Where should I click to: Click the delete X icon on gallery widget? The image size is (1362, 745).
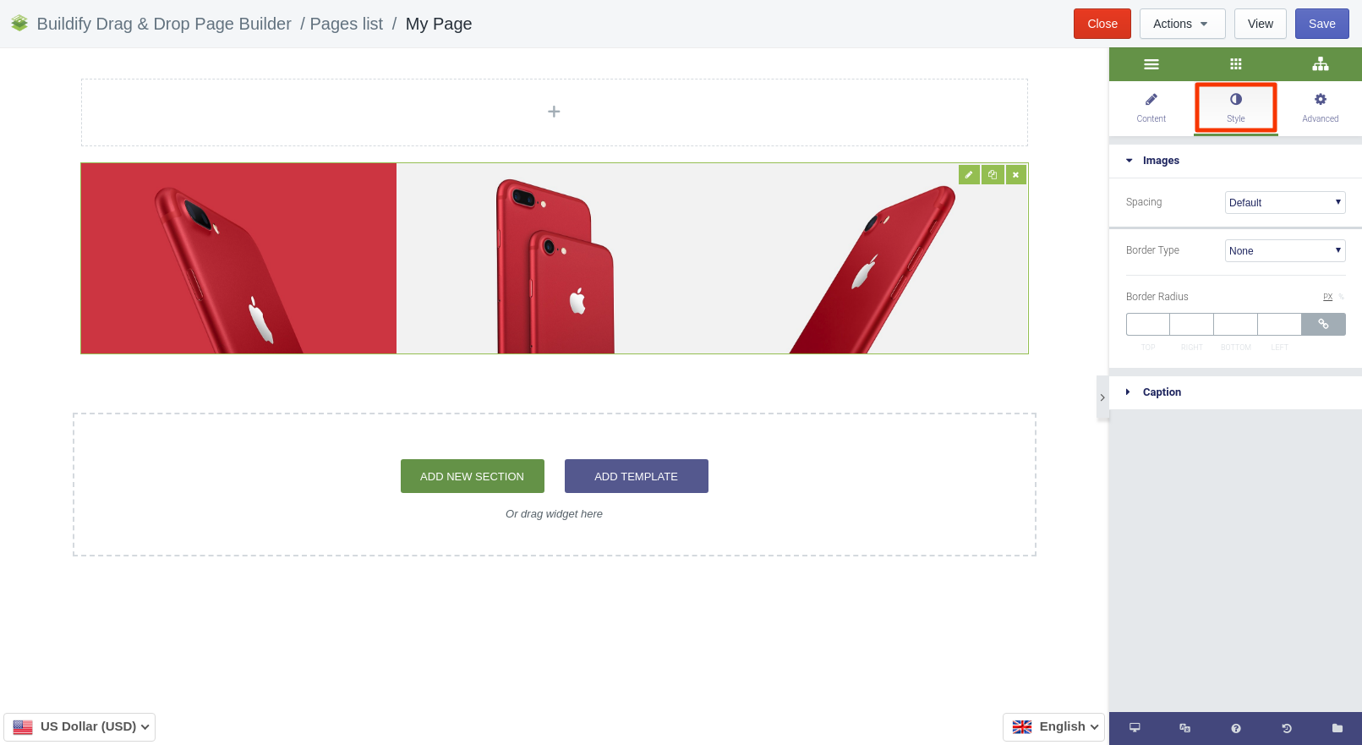tap(1016, 174)
